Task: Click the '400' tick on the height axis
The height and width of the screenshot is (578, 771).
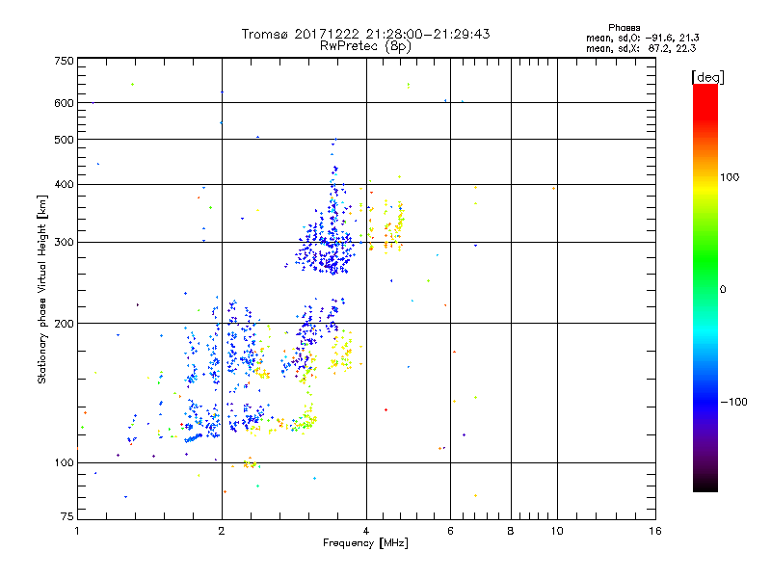Action: (x=64, y=185)
